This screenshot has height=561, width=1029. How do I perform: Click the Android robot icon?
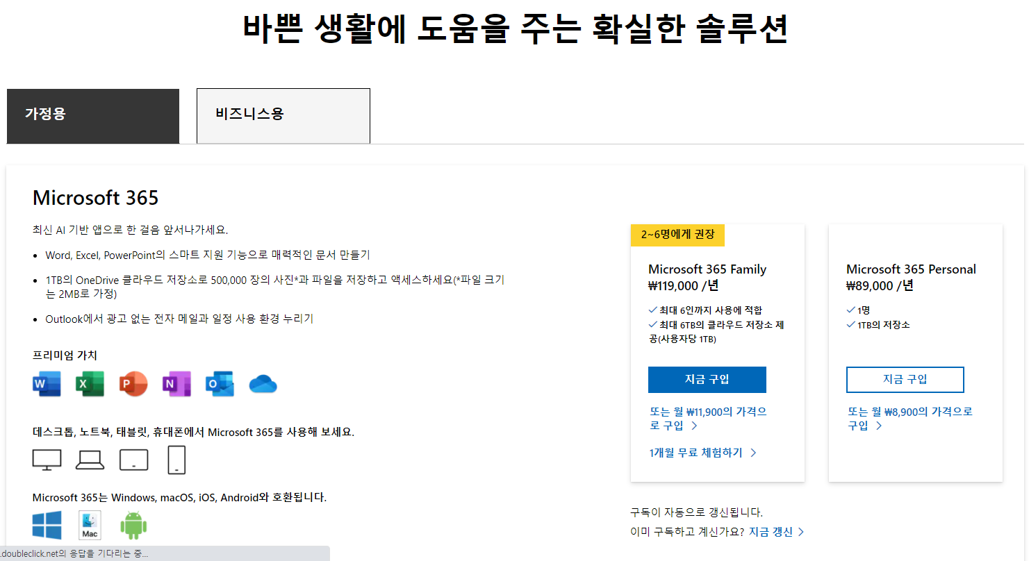coord(133,526)
